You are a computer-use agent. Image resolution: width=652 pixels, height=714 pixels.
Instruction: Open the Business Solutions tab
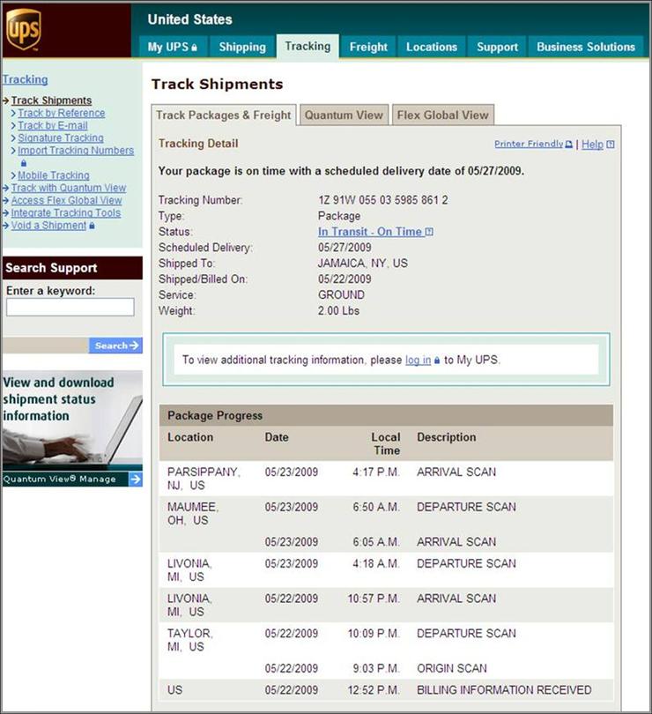tap(586, 47)
